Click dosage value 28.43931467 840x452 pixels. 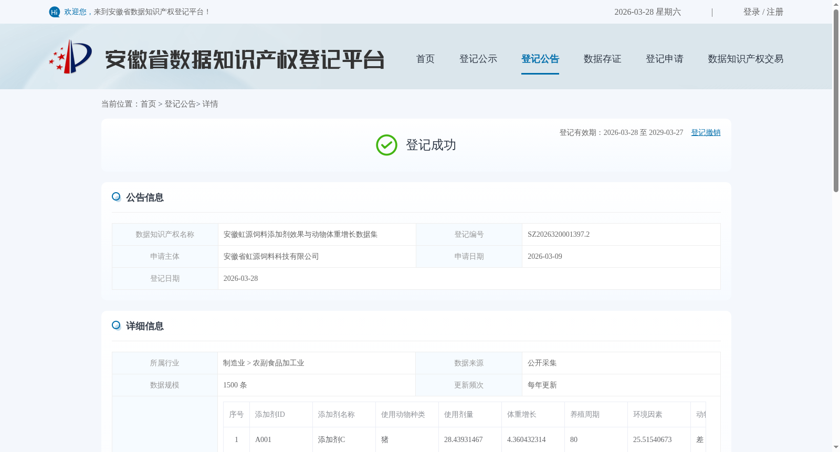(463, 439)
